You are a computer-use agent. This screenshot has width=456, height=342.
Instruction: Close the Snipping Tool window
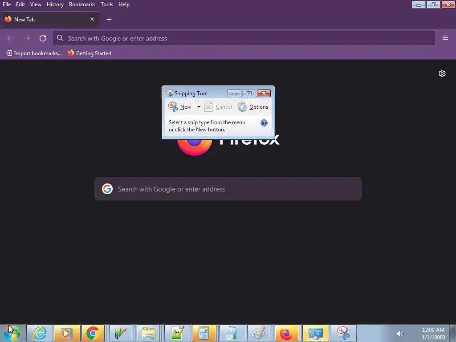264,94
